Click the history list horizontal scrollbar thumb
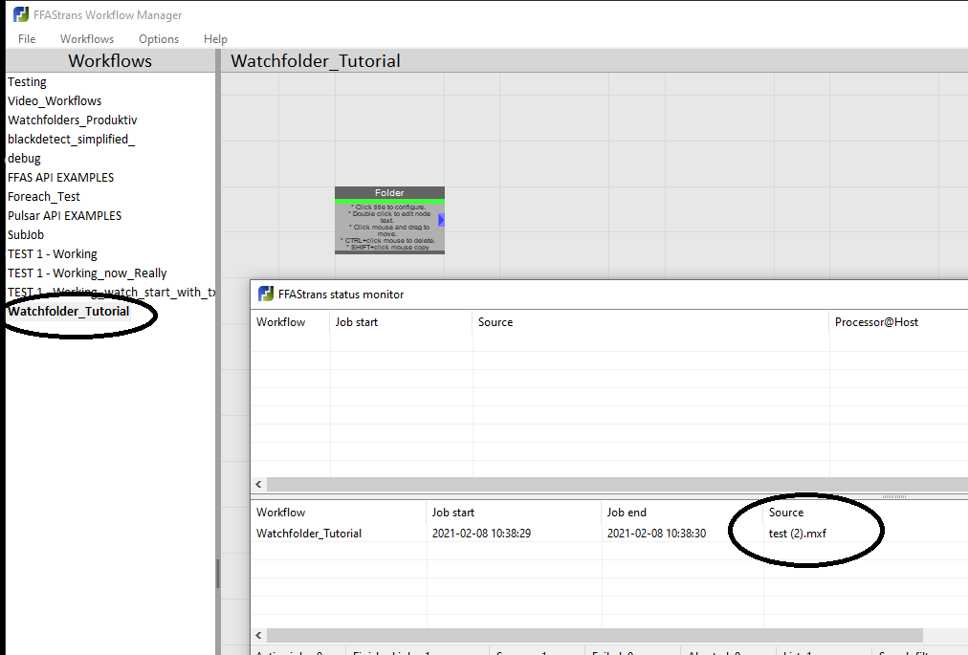This screenshot has width=968, height=655. (595, 635)
